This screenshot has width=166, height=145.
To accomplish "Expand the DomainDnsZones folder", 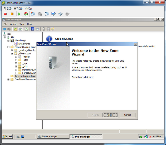I will click(x=16, y=70).
